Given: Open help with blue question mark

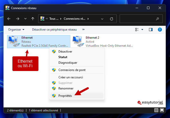Looking at the screenshot, I should point(160,30).
